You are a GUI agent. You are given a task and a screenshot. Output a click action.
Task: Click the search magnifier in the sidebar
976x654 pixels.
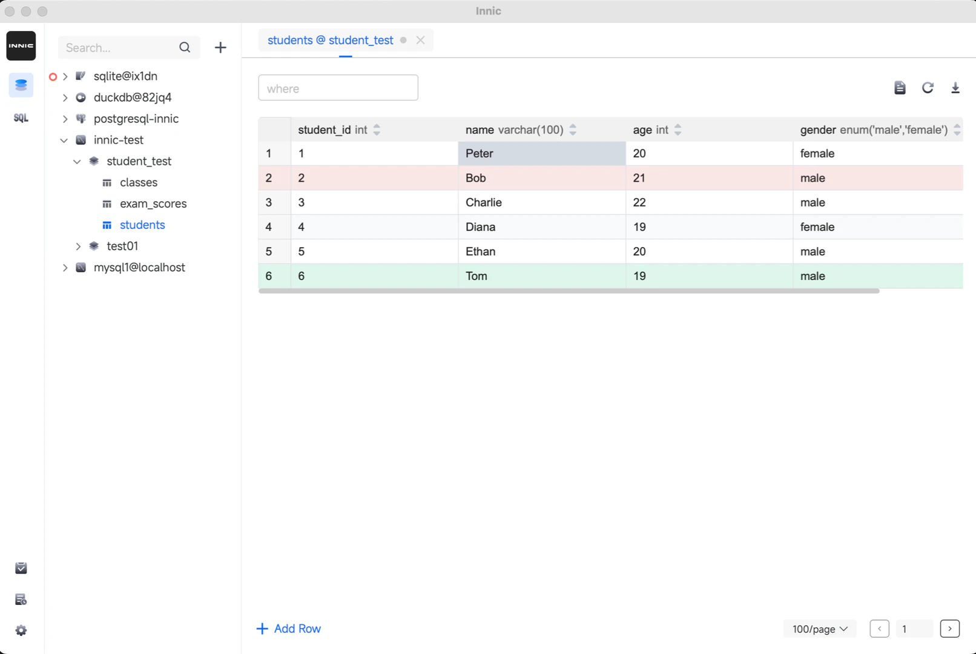coord(185,47)
